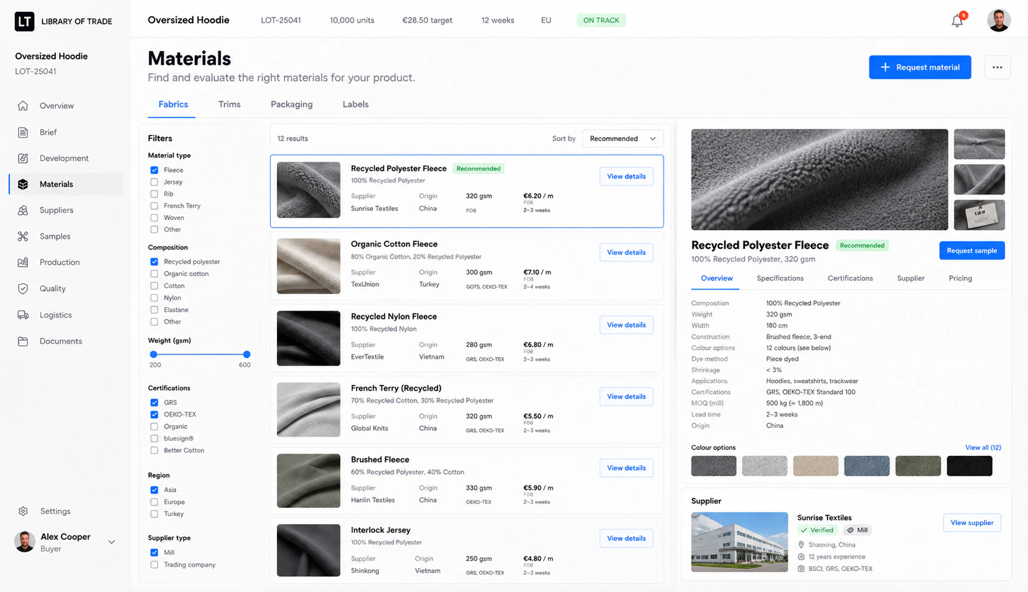
Task: Click the Request material button
Action: tap(920, 67)
